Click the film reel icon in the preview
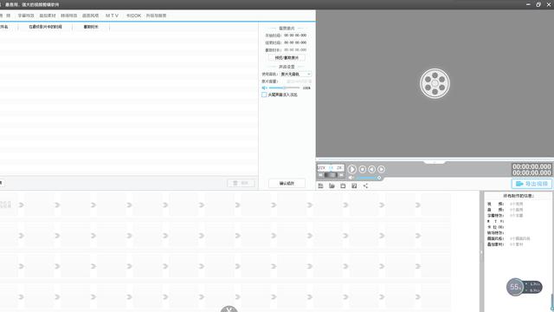 [435, 83]
